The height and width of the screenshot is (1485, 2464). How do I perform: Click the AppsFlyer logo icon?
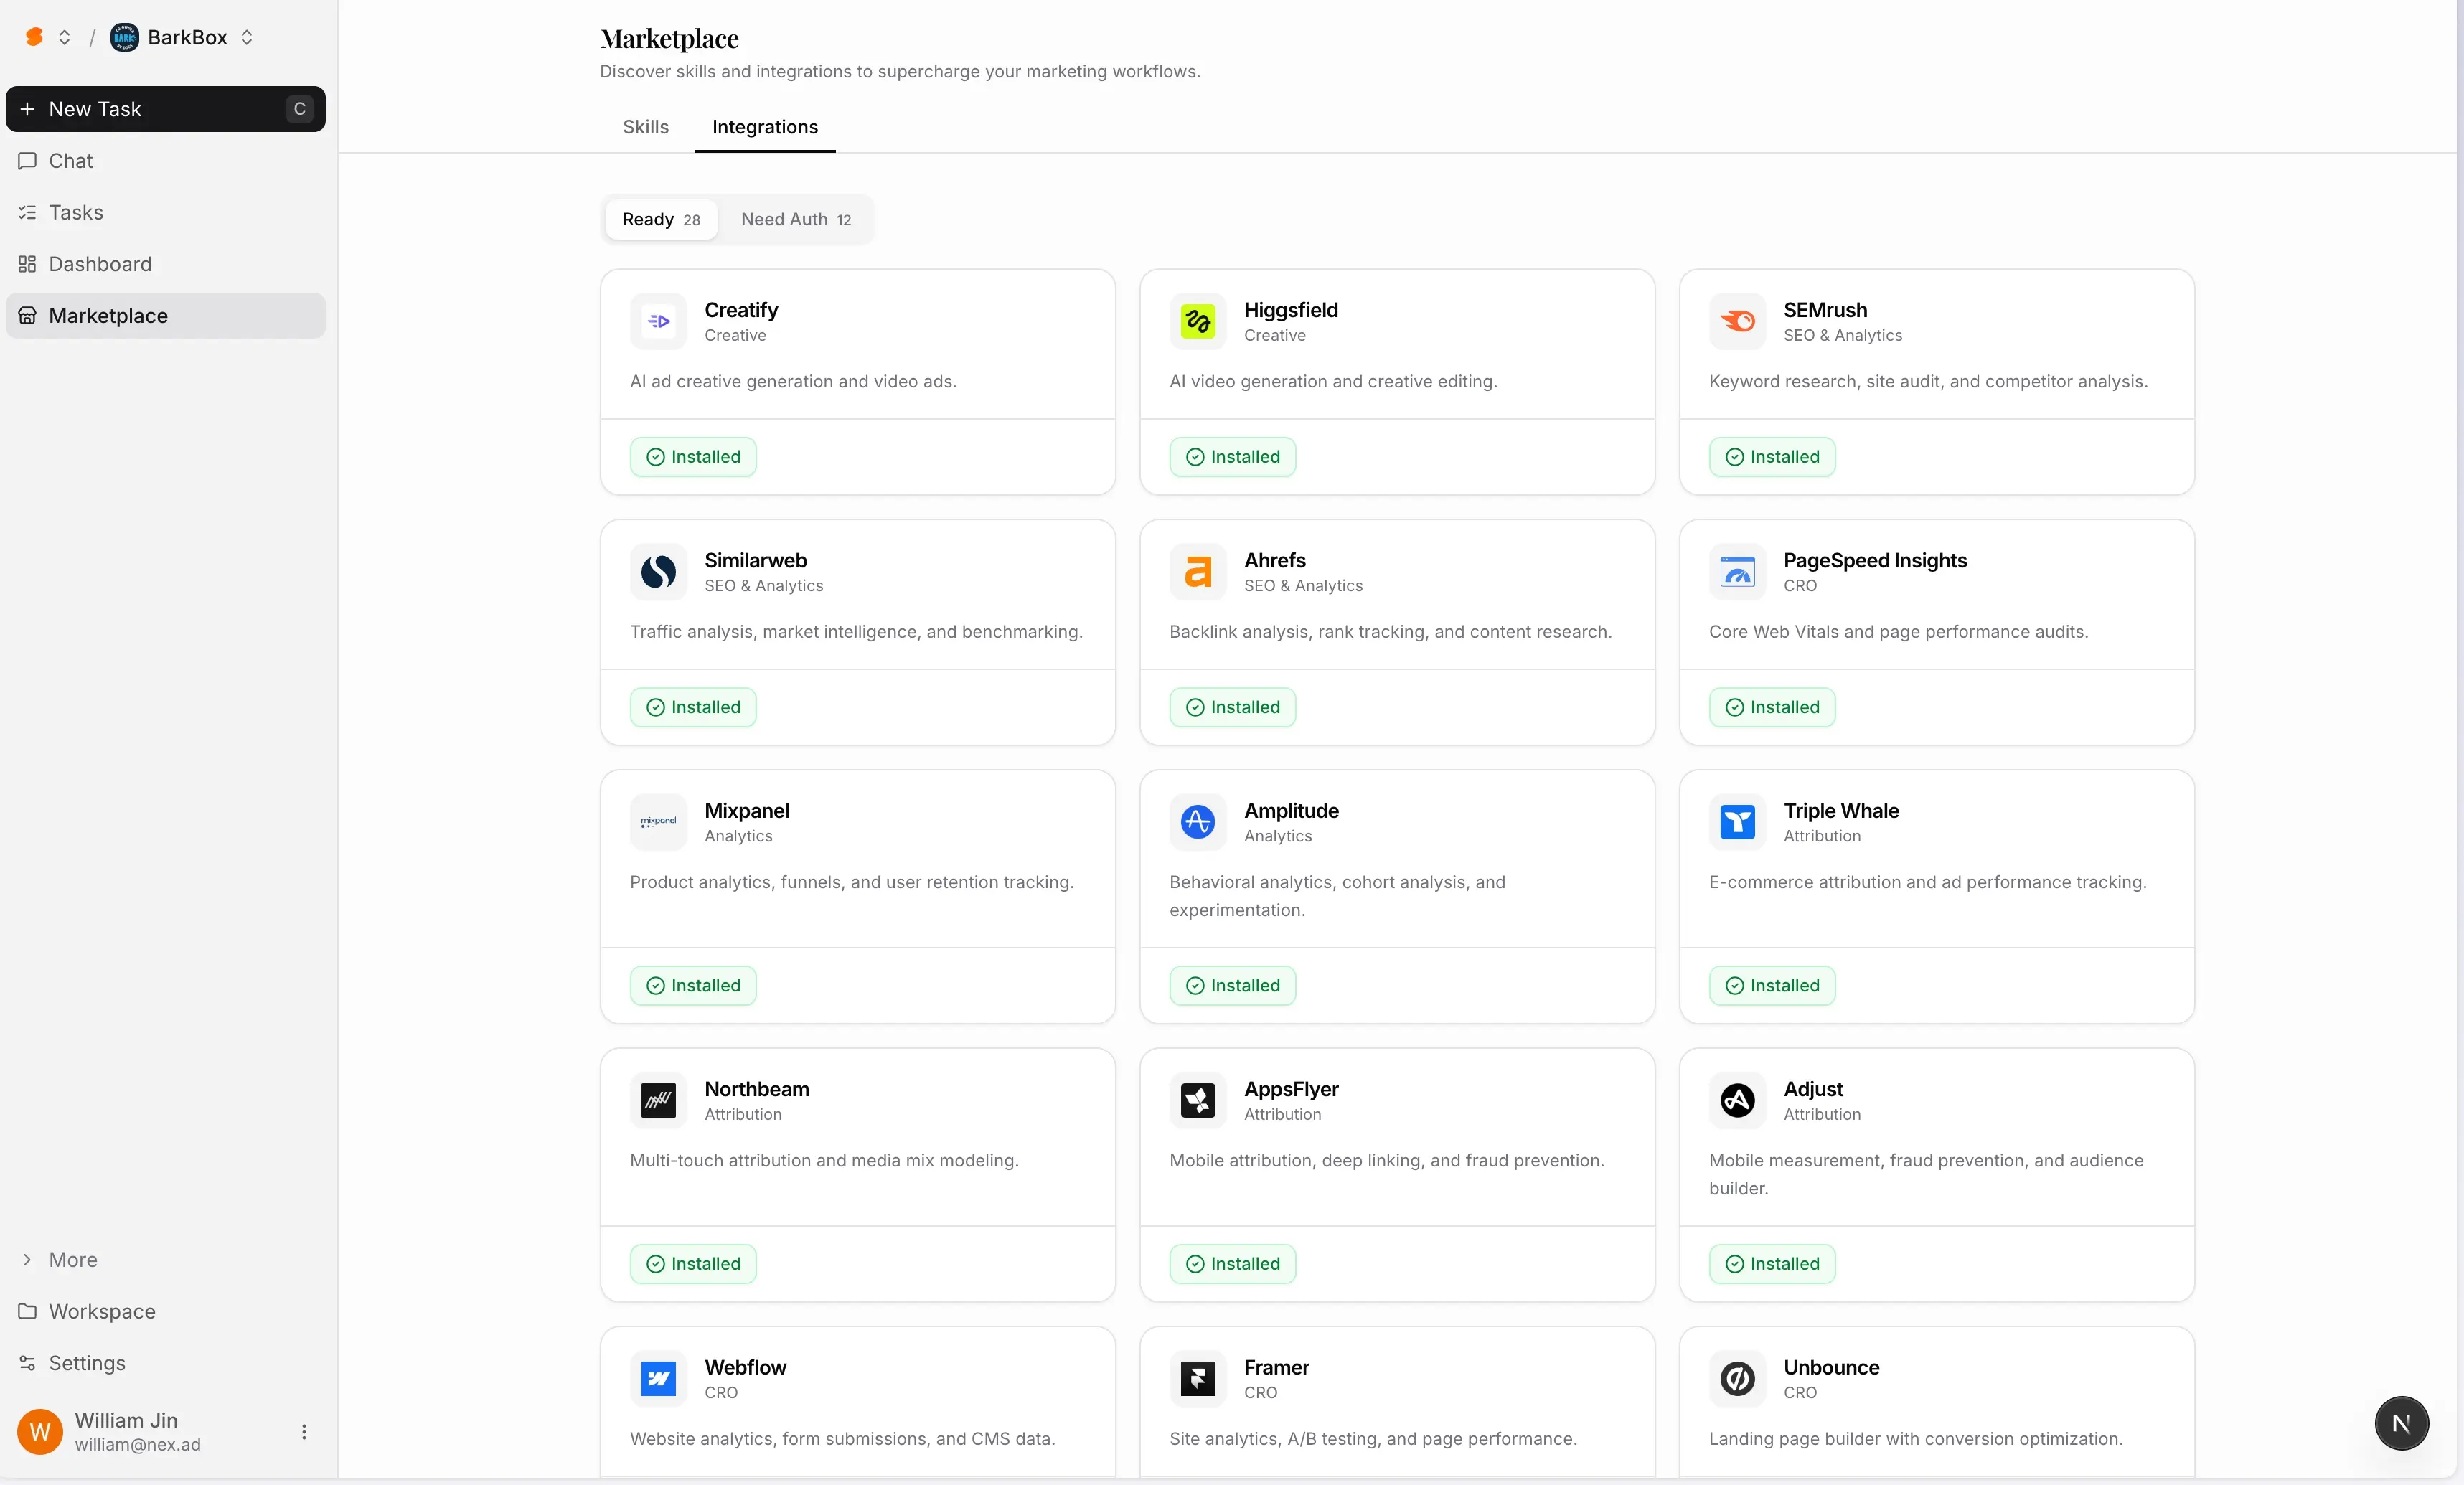tap(1197, 1100)
